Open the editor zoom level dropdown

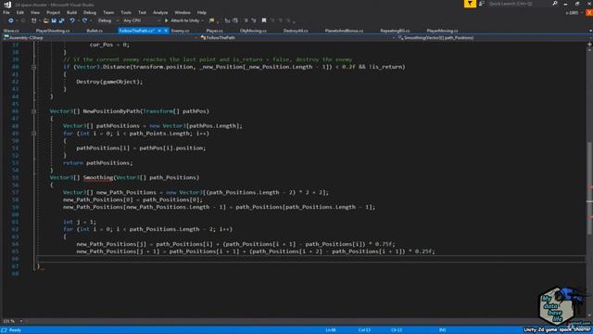coord(13,321)
